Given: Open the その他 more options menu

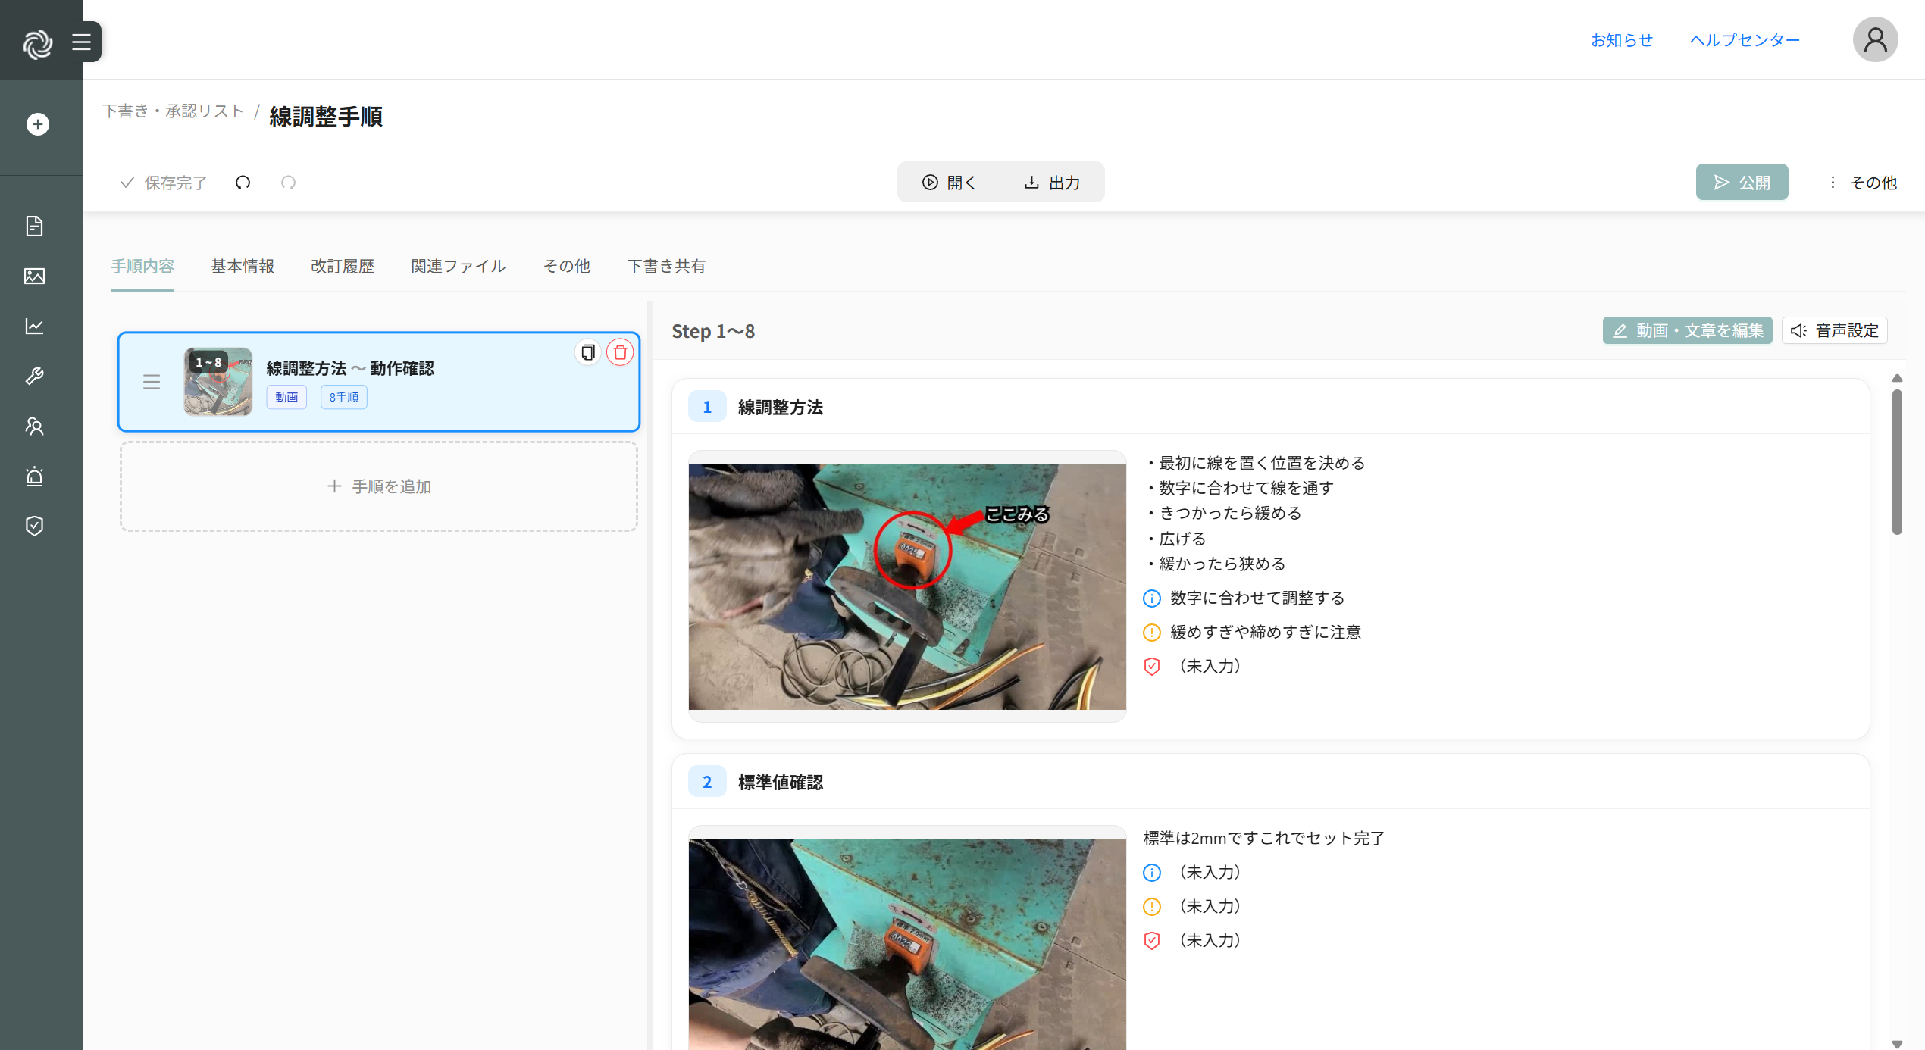Looking at the screenshot, I should pos(1864,183).
